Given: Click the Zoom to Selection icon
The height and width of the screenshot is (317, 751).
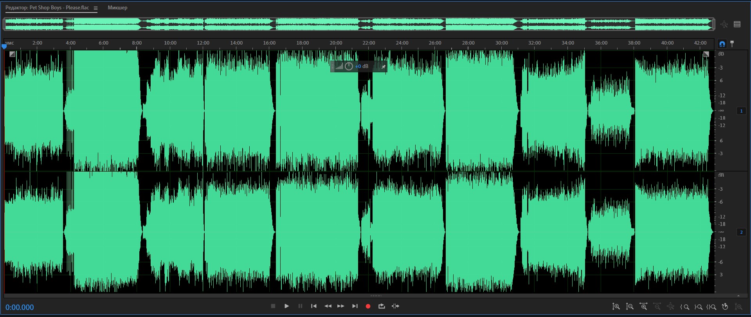Looking at the screenshot, I should (711, 307).
